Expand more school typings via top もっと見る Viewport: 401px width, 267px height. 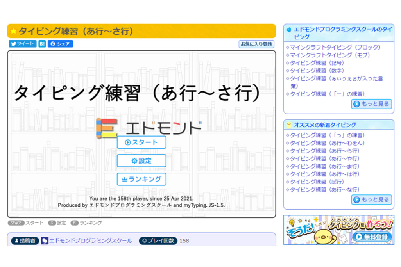click(371, 104)
